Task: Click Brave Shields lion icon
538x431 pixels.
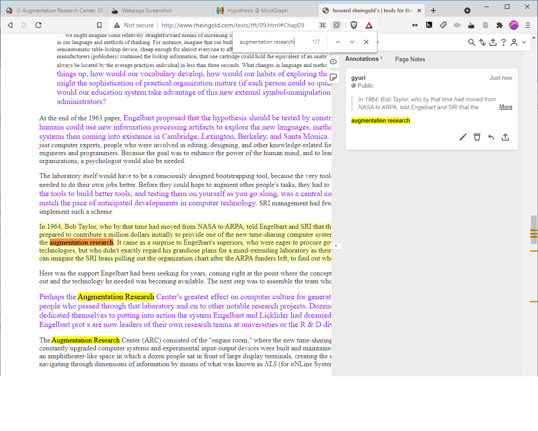Action: [354, 25]
